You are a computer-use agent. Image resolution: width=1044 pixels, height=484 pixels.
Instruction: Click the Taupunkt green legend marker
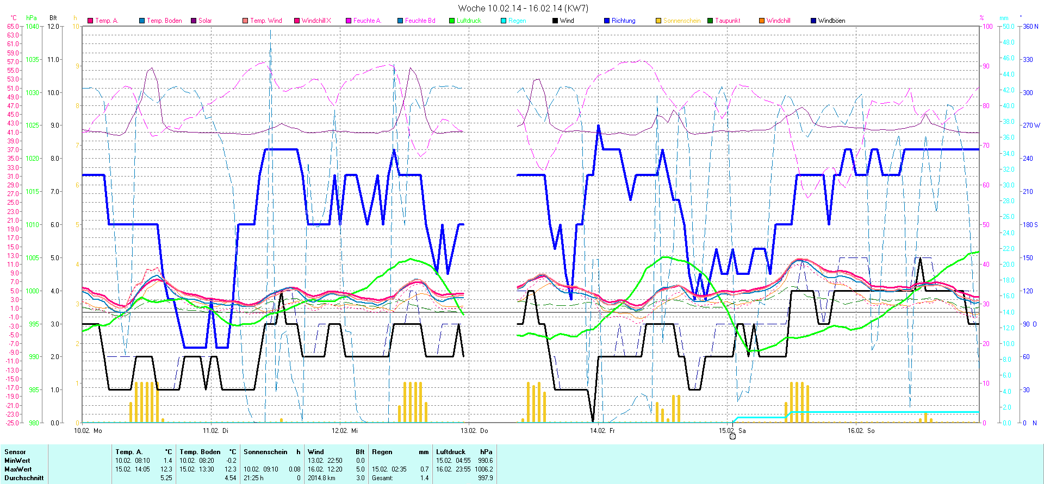click(710, 21)
